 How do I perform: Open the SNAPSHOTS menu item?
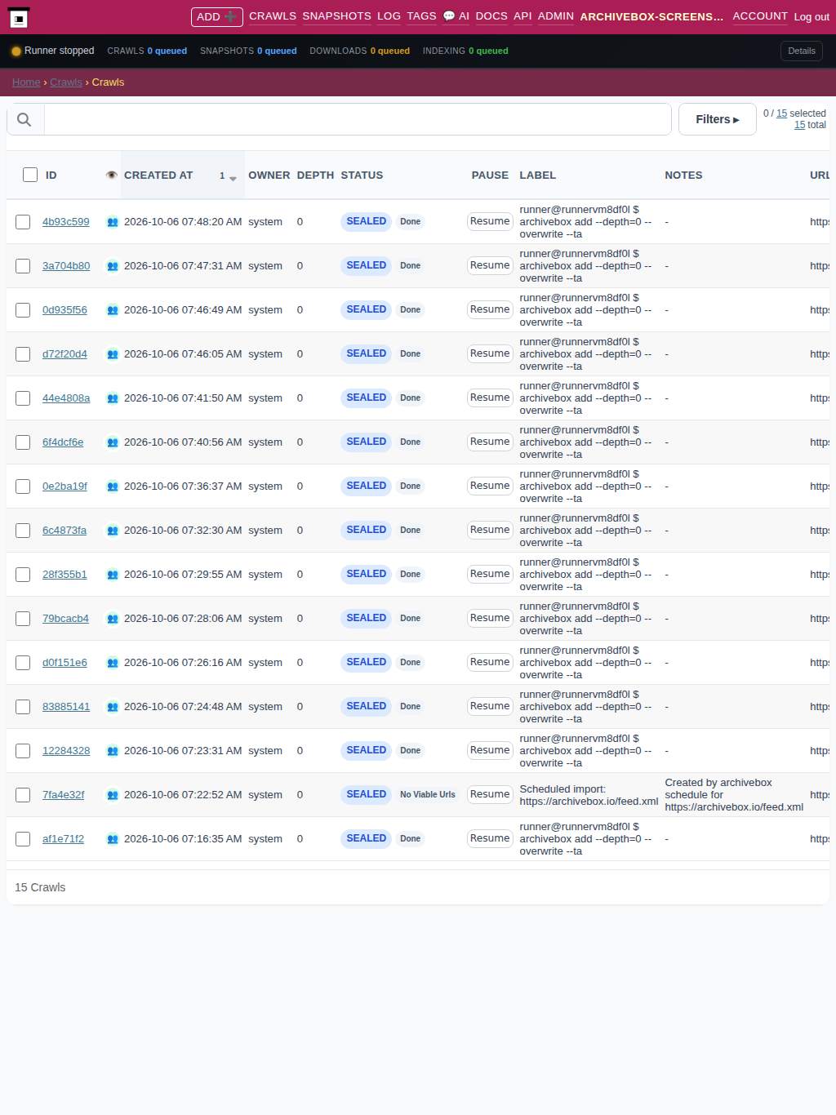pos(336,16)
